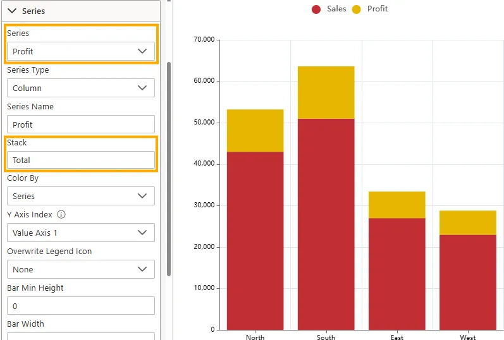The height and width of the screenshot is (340, 504).
Task: Click the West yellow Profit bar segment
Action: coord(467,222)
